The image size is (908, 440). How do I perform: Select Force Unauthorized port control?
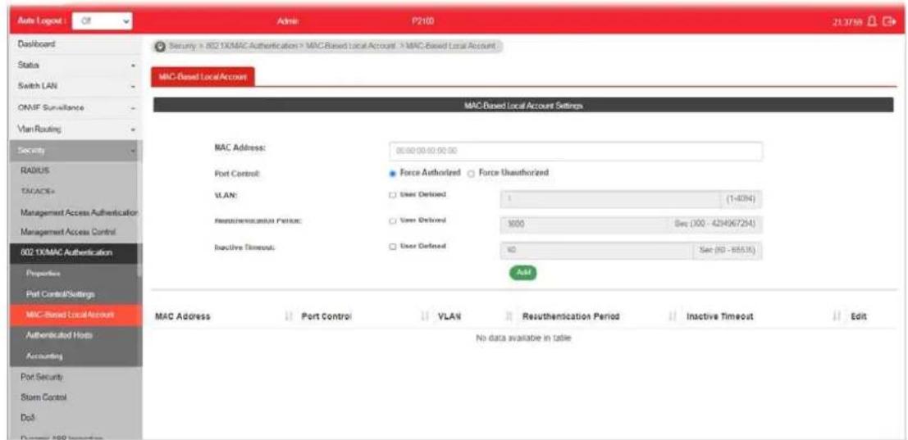coord(470,173)
